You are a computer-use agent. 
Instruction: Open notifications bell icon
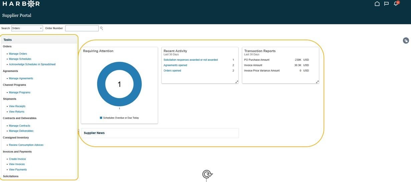(396, 4)
